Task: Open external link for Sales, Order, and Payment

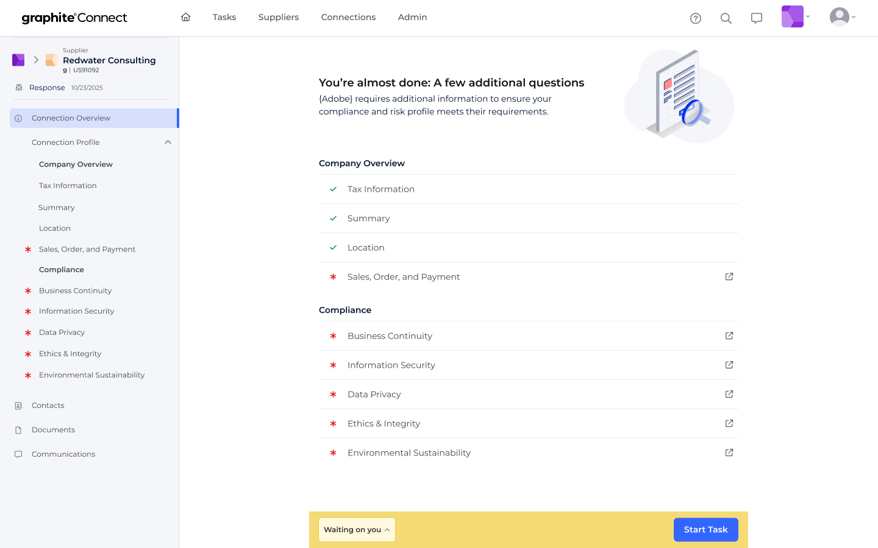Action: 729,276
